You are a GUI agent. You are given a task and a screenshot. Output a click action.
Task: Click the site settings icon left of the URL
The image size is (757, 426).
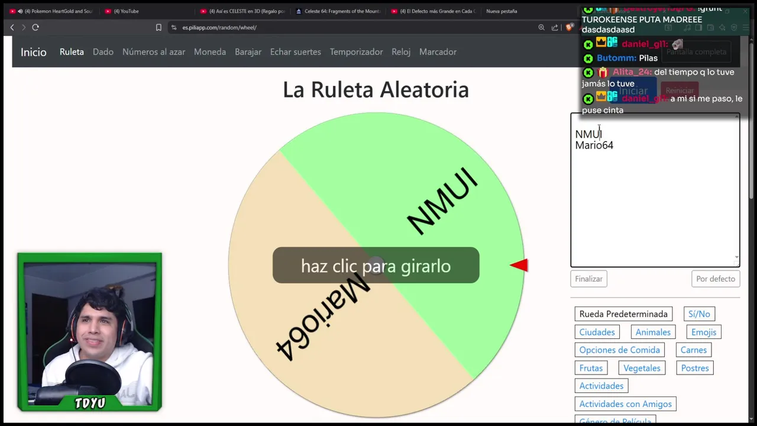[173, 27]
